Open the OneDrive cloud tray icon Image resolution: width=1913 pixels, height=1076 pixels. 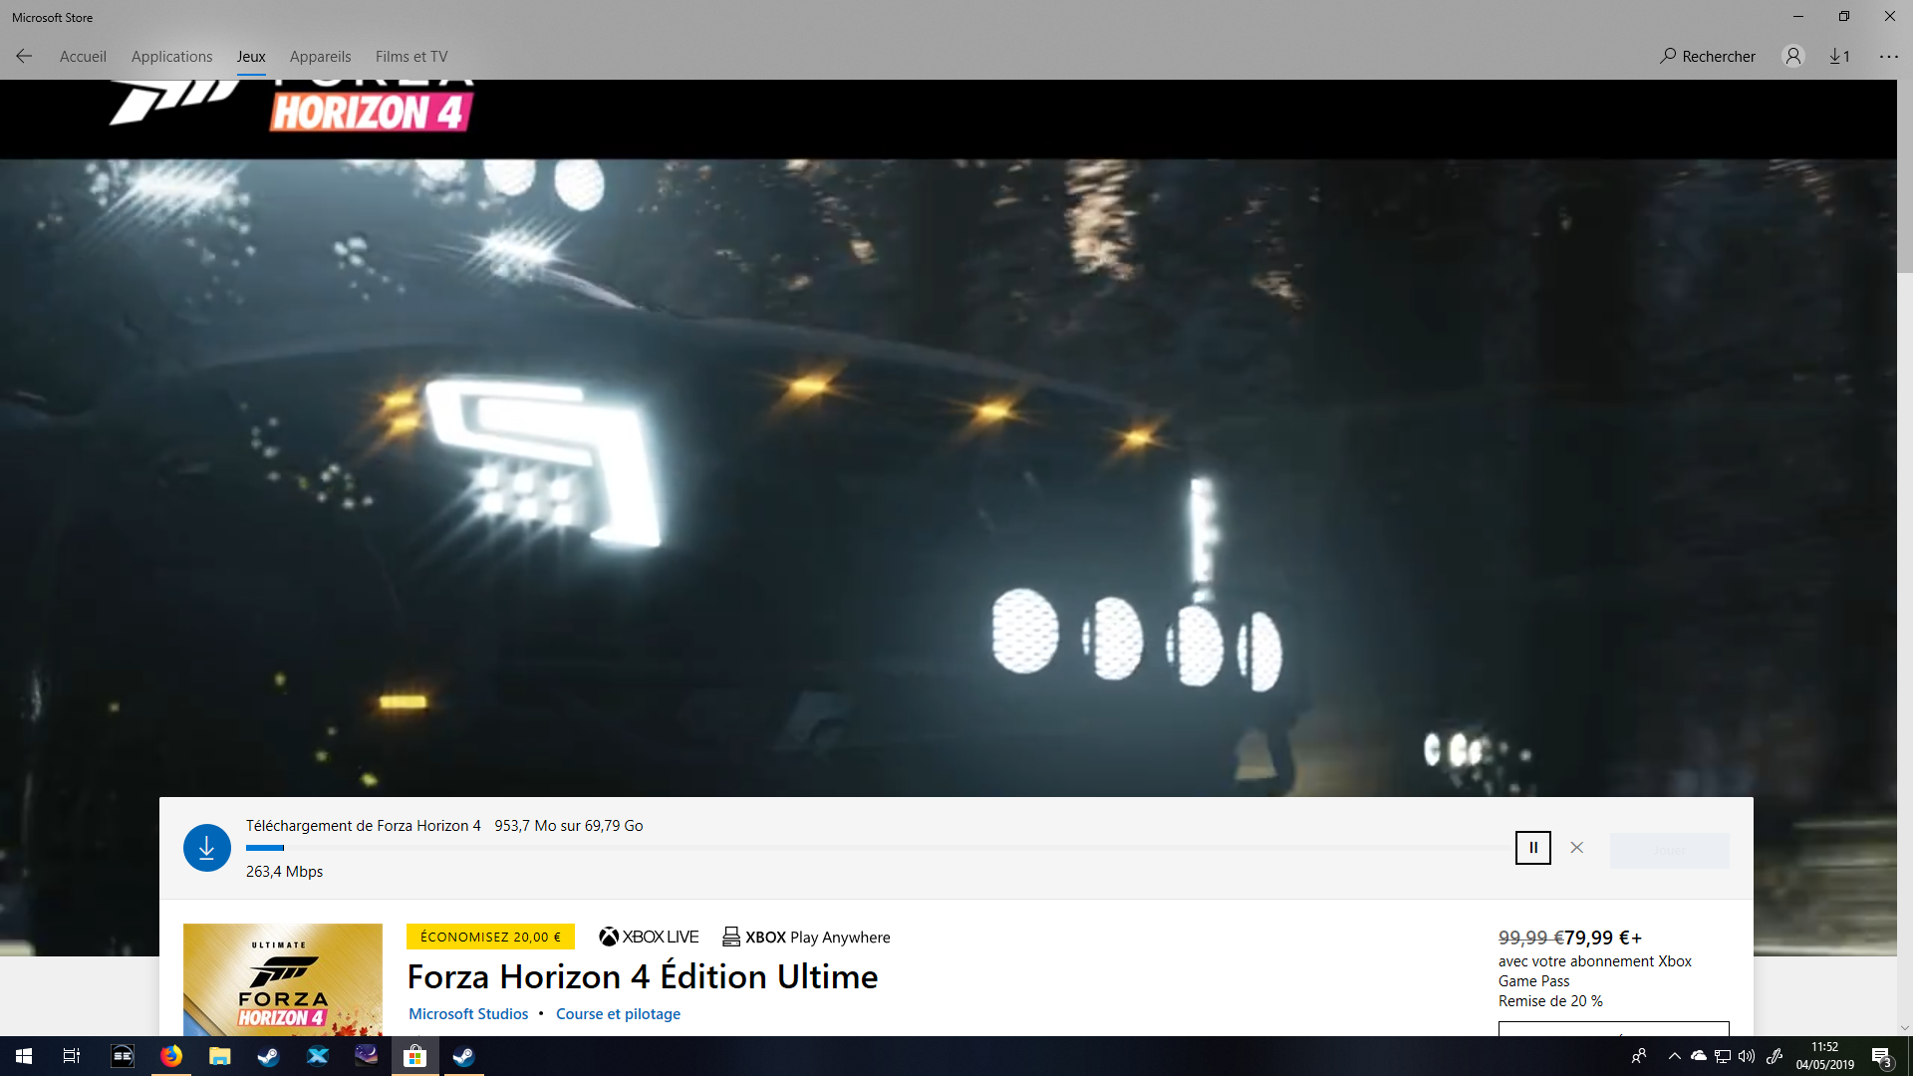pyautogui.click(x=1699, y=1056)
